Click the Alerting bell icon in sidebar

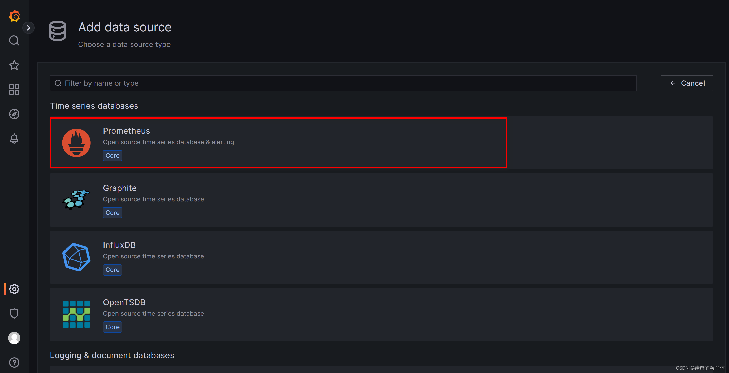[13, 139]
